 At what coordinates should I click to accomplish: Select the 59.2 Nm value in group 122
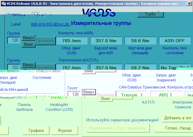140,67
